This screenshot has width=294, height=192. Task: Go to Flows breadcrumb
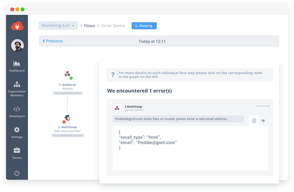click(x=90, y=26)
